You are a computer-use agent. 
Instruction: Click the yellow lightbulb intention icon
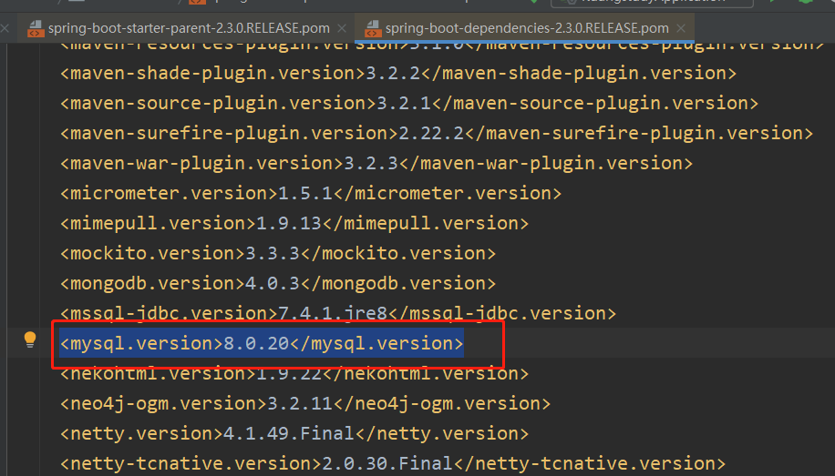[30, 339]
